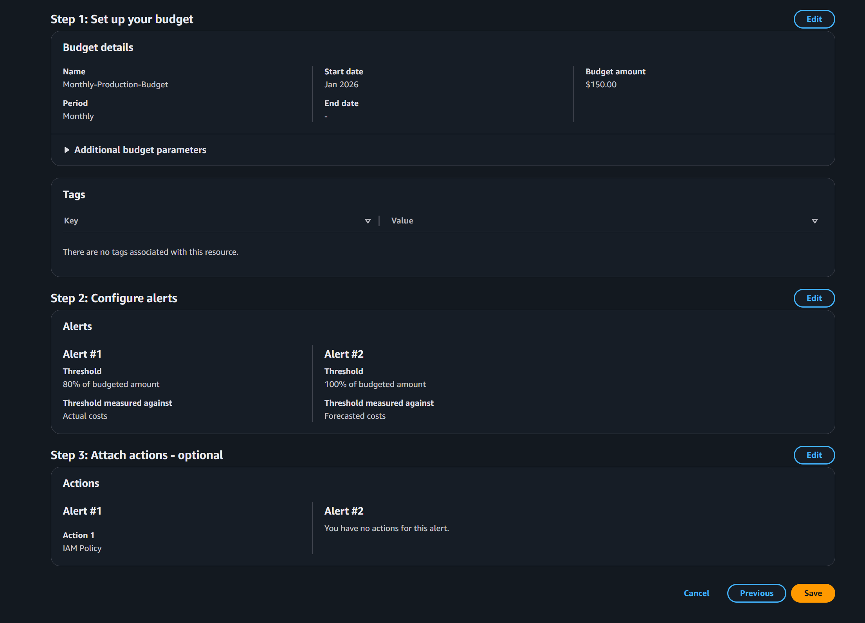Click the Key column header label
This screenshot has width=865, height=623.
71,221
